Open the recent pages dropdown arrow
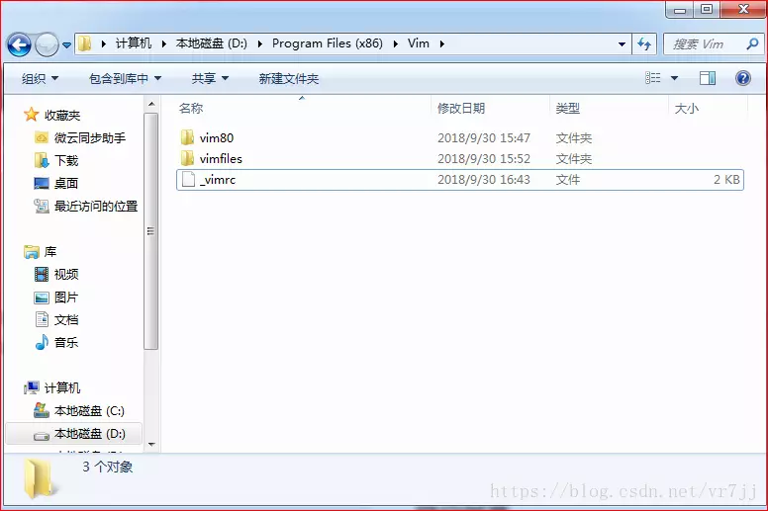768x511 pixels. [x=66, y=45]
